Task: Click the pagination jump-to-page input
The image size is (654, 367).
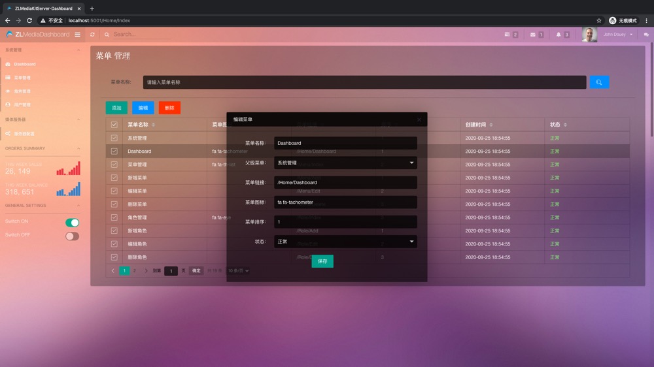Action: coord(171,271)
